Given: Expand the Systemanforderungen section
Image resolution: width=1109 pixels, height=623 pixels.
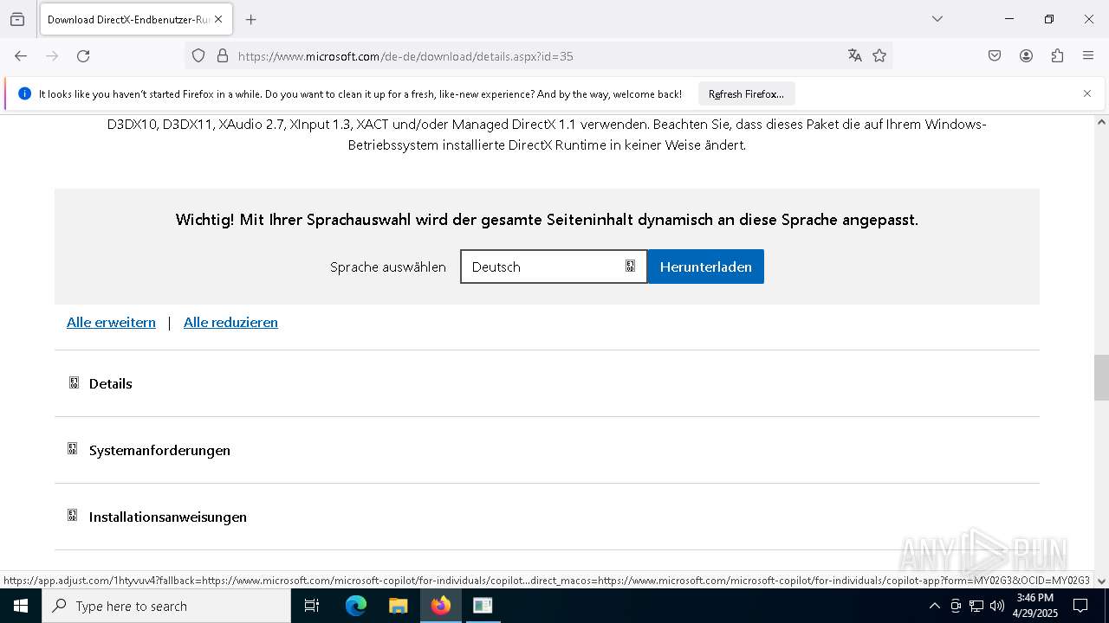Looking at the screenshot, I should [547, 450].
